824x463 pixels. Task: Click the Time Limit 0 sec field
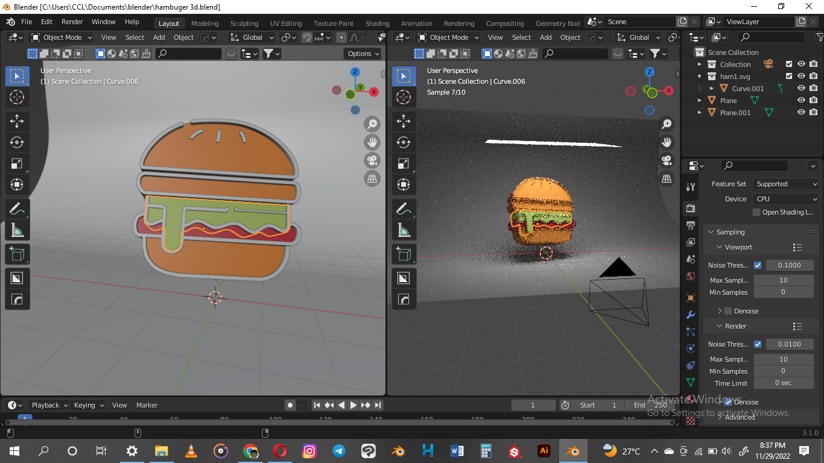(784, 383)
